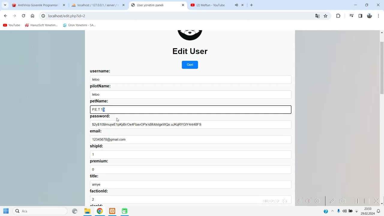This screenshot has height=216, width=384.
Task: Focus the pilotName field
Action: (x=190, y=94)
